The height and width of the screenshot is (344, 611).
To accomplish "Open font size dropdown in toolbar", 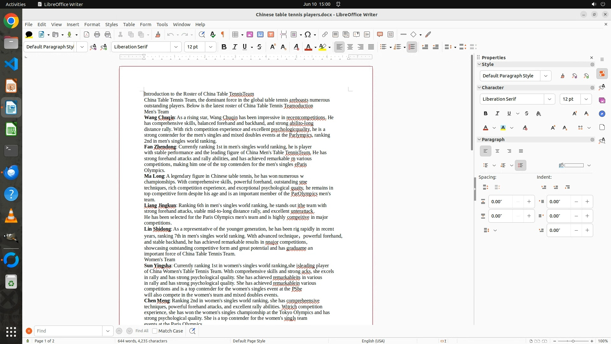I will [x=210, y=47].
